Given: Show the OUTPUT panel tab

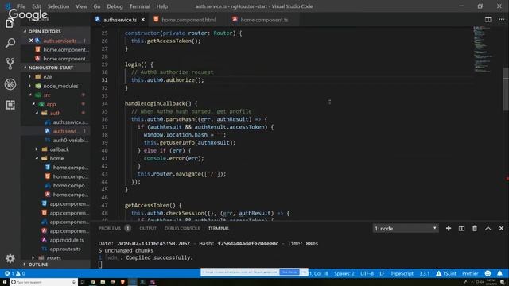Looking at the screenshot, I should coord(148,228).
